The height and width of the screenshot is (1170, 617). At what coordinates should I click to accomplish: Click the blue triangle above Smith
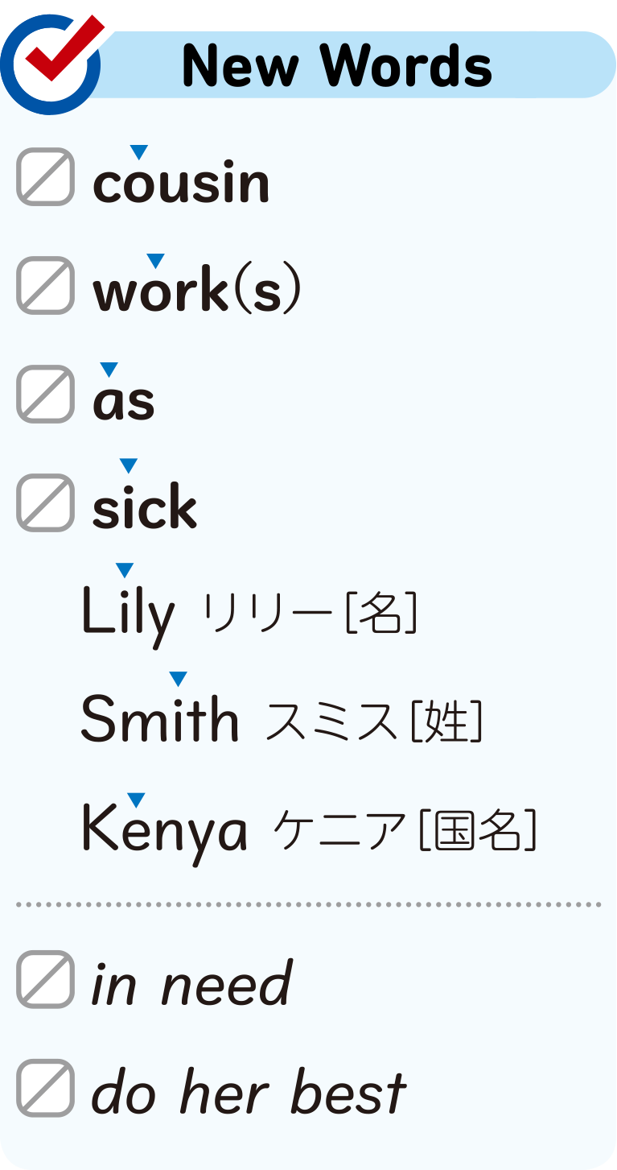click(178, 678)
